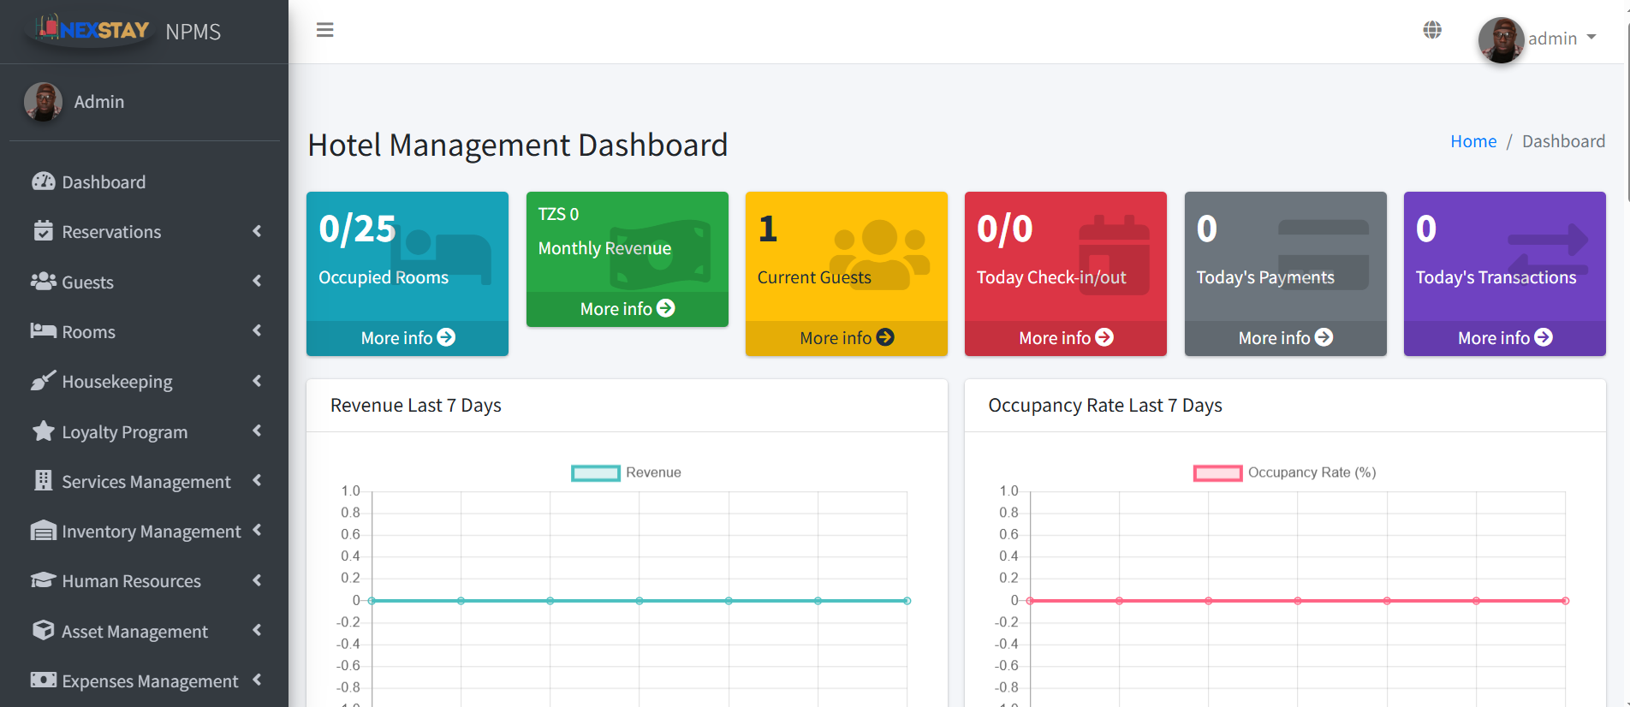Click the Loyalty Program star icon

click(43, 431)
